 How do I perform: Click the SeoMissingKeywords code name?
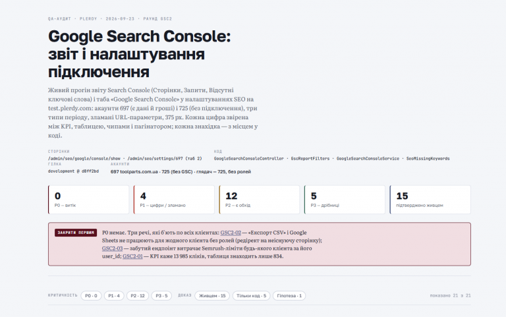(x=428, y=158)
